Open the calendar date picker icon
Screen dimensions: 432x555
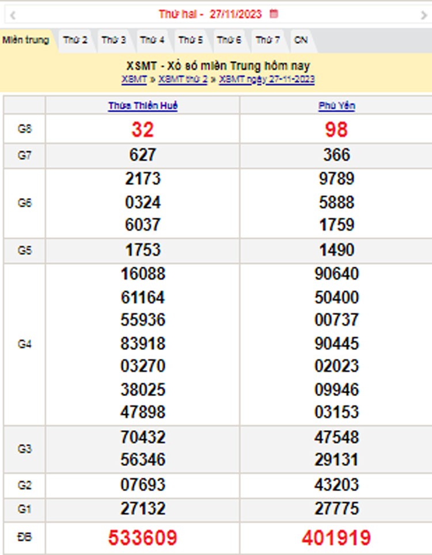pyautogui.click(x=274, y=14)
